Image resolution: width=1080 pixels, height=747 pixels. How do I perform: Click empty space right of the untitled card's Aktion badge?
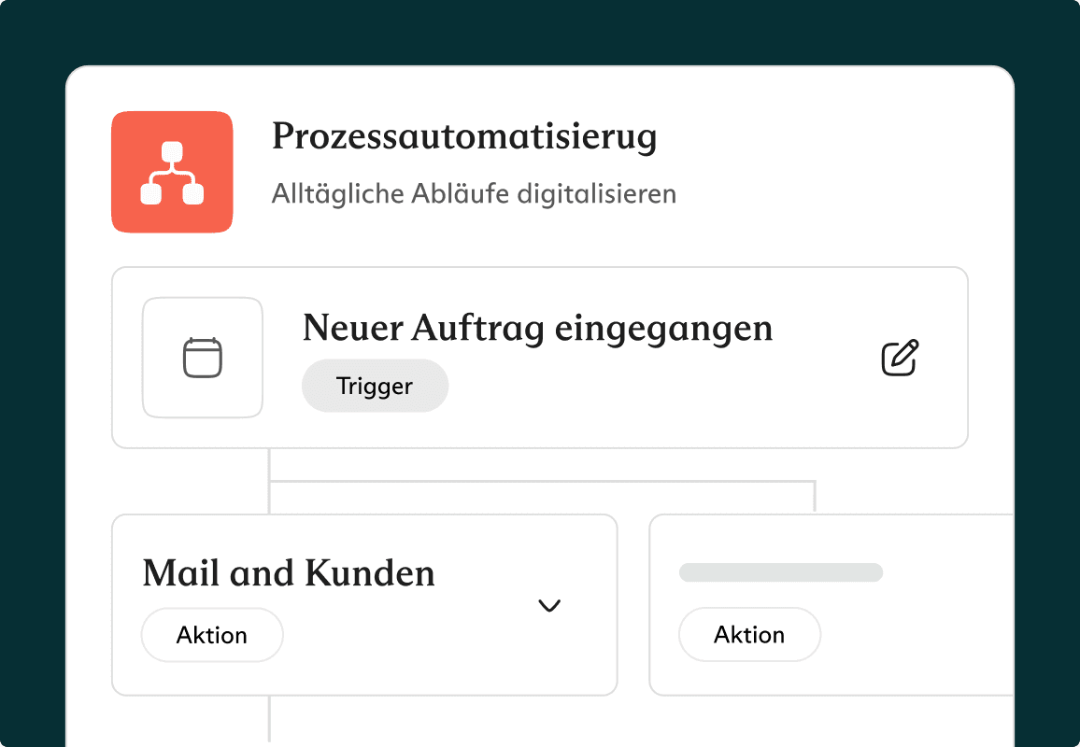click(x=916, y=635)
